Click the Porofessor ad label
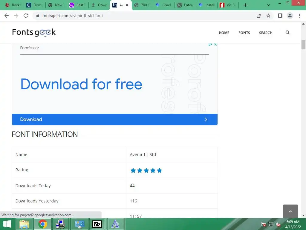 30,48
